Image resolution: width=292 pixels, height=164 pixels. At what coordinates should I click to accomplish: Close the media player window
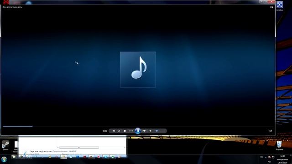pos(271,2)
